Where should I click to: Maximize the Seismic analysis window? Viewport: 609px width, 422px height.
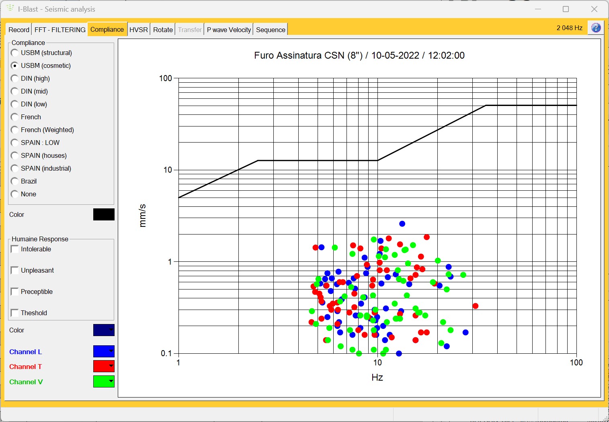coord(566,9)
